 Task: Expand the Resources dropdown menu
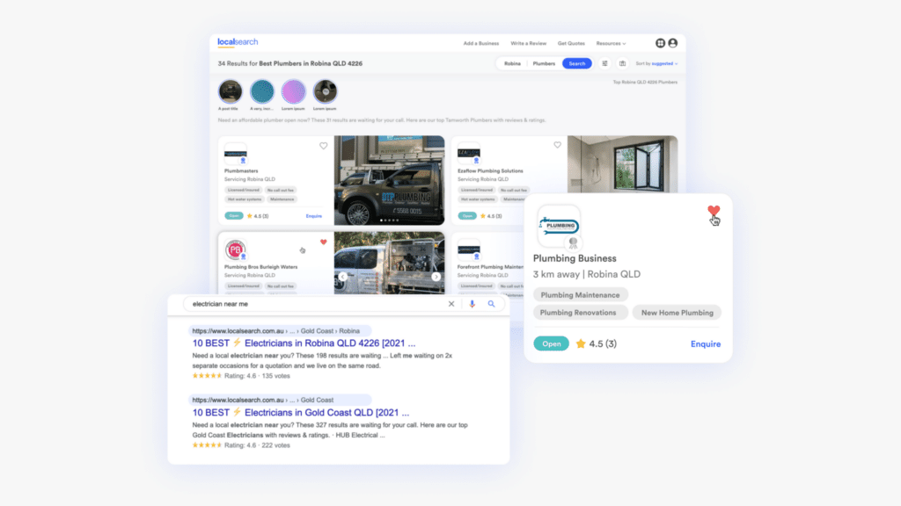pos(611,43)
